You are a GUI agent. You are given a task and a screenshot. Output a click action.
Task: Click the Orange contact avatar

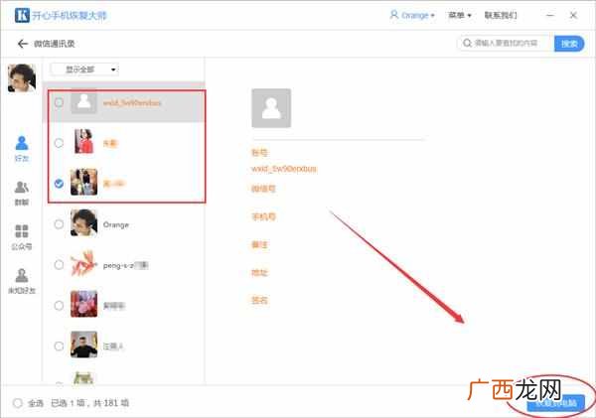(84, 222)
